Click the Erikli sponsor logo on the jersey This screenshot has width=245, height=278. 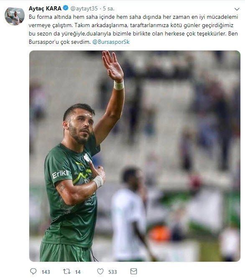click(60, 174)
